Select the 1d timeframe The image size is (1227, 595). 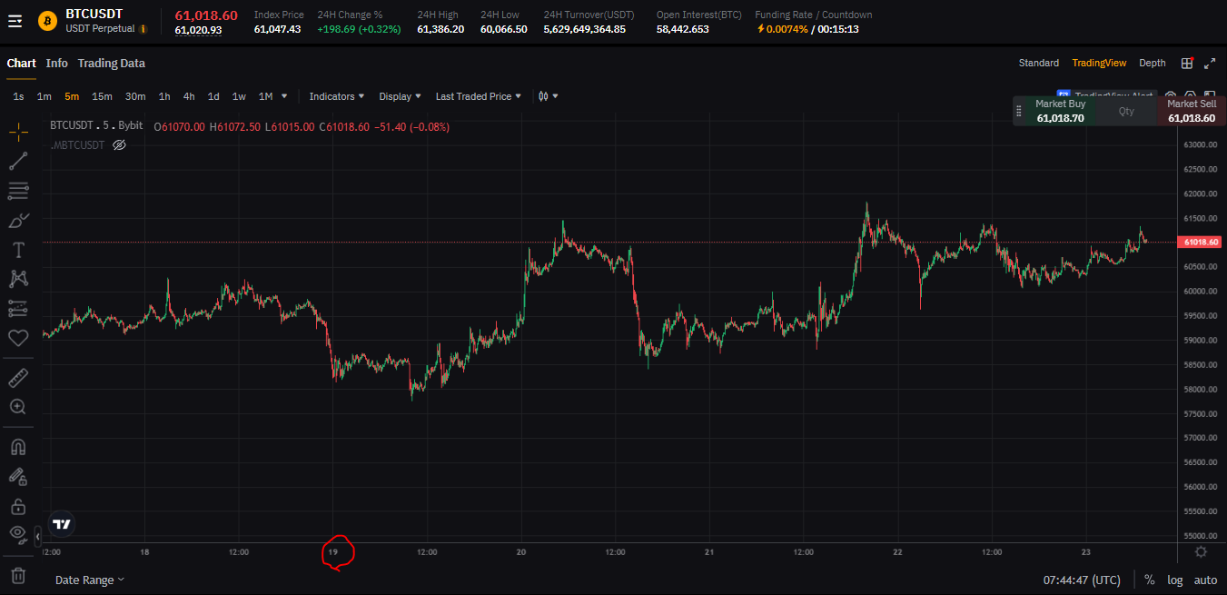[x=213, y=96]
